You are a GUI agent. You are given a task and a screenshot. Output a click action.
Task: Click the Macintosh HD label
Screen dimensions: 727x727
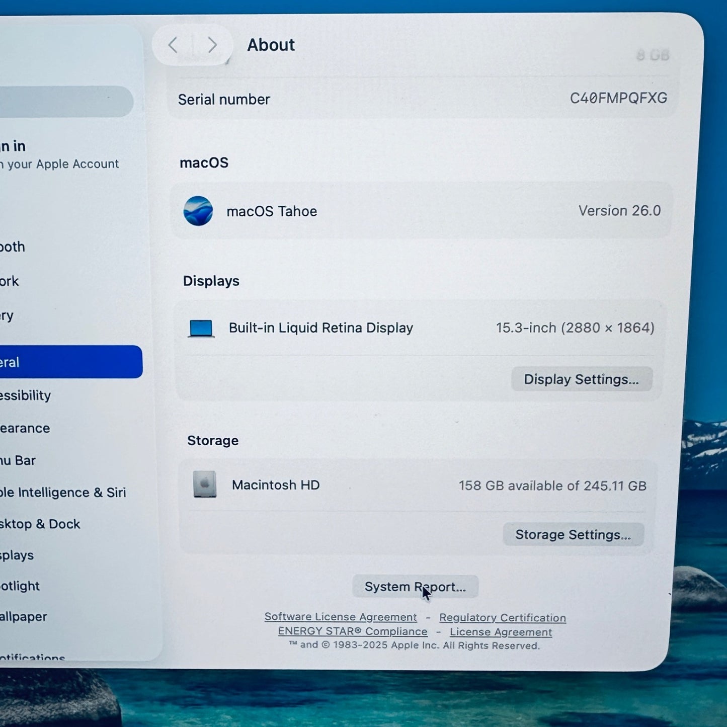276,485
